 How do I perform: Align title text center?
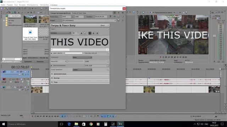(93, 33)
